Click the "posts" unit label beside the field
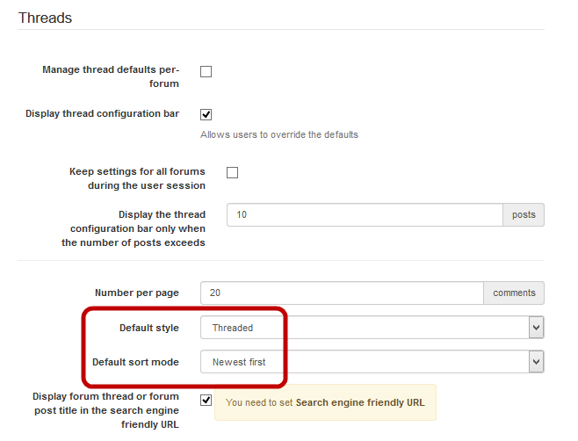Image resolution: width=578 pixels, height=441 pixels. [523, 214]
